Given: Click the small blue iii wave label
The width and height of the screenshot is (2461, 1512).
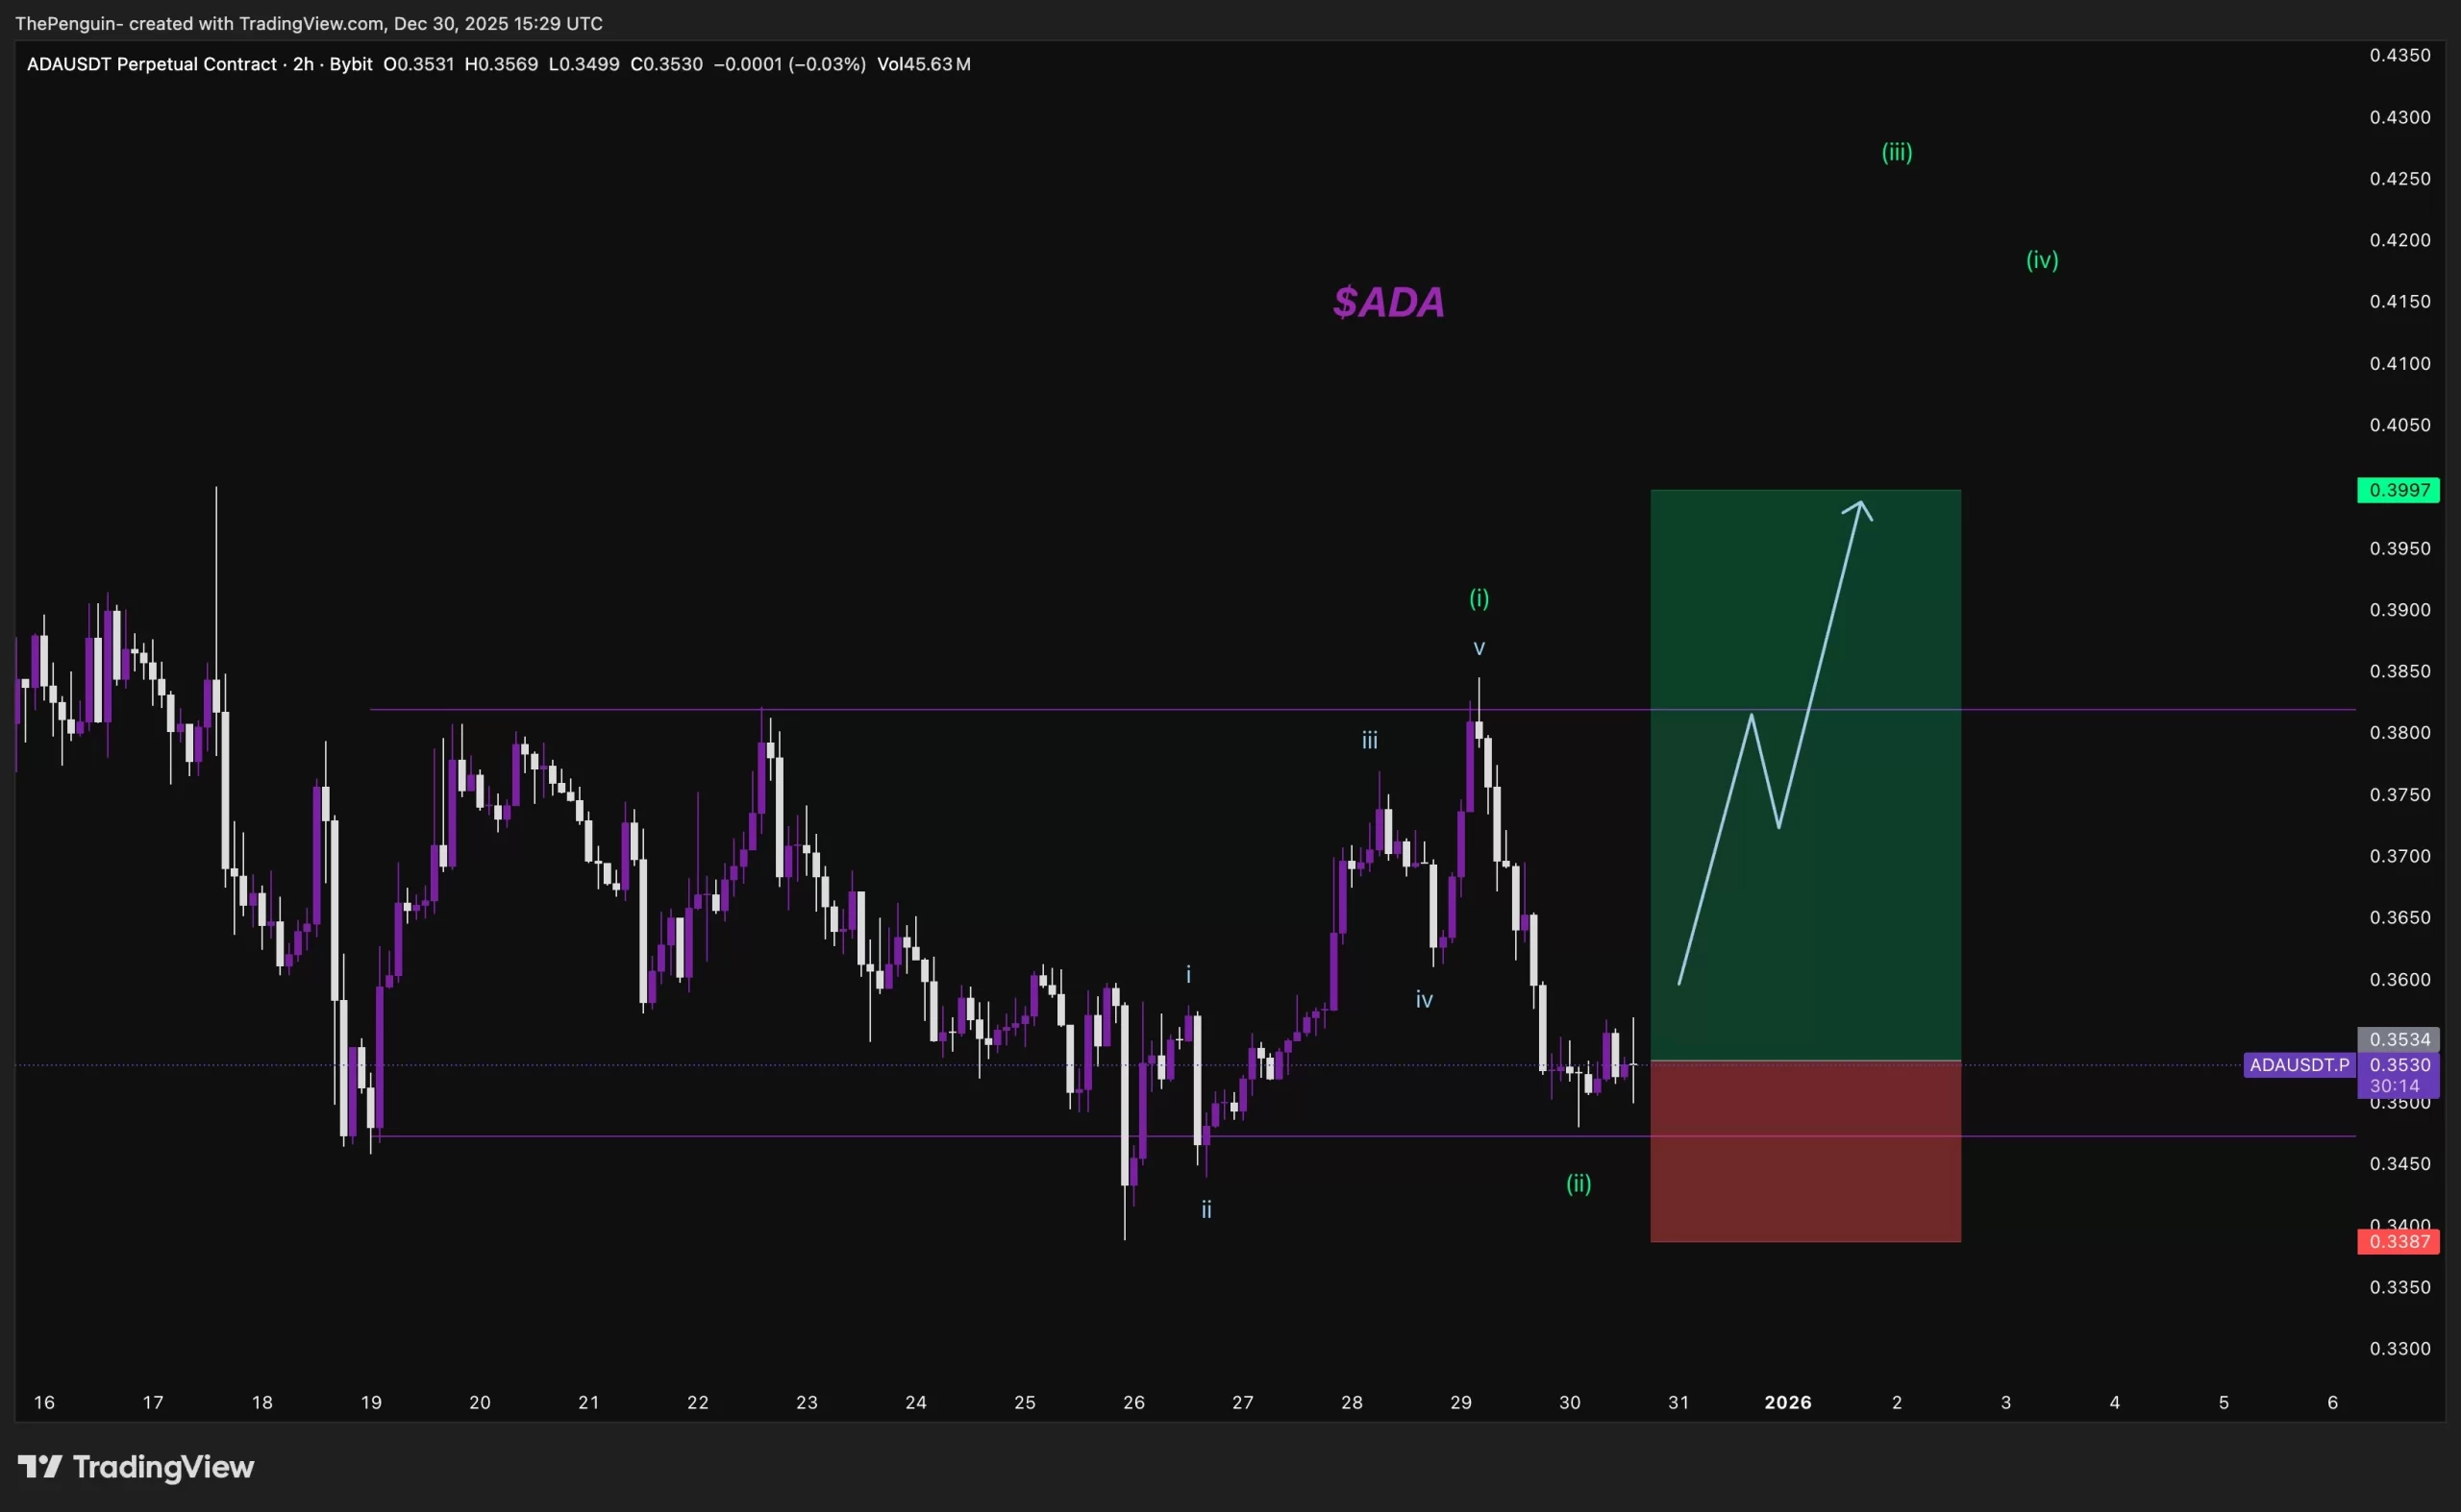Looking at the screenshot, I should click(1369, 740).
